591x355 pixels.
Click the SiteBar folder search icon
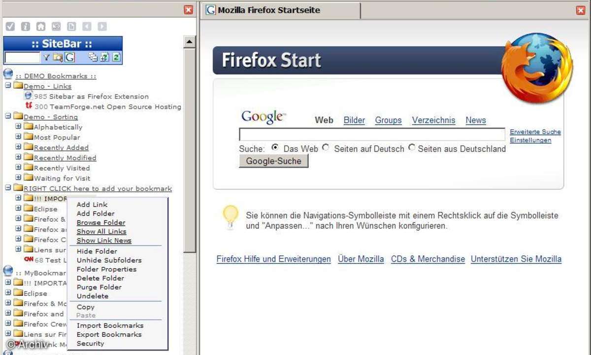tap(58, 58)
